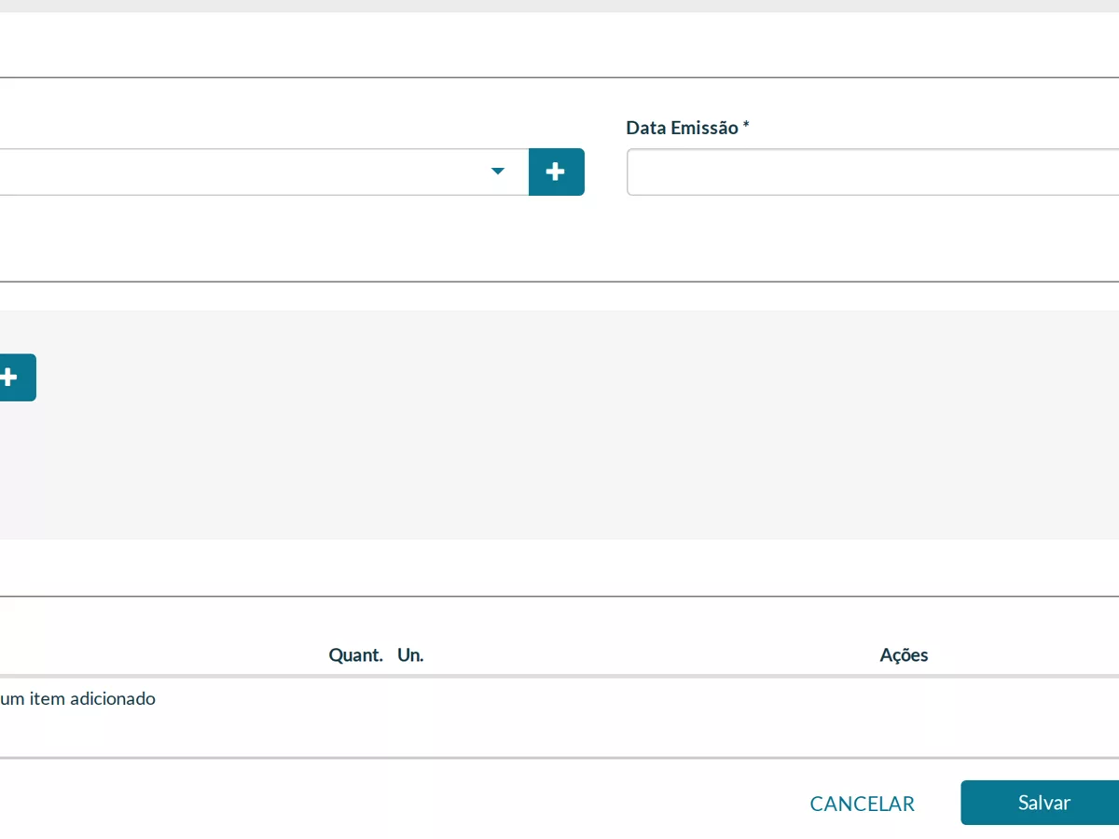Image resolution: width=1119 pixels, height=839 pixels.
Task: Click the CANCELAR button
Action: 863,804
